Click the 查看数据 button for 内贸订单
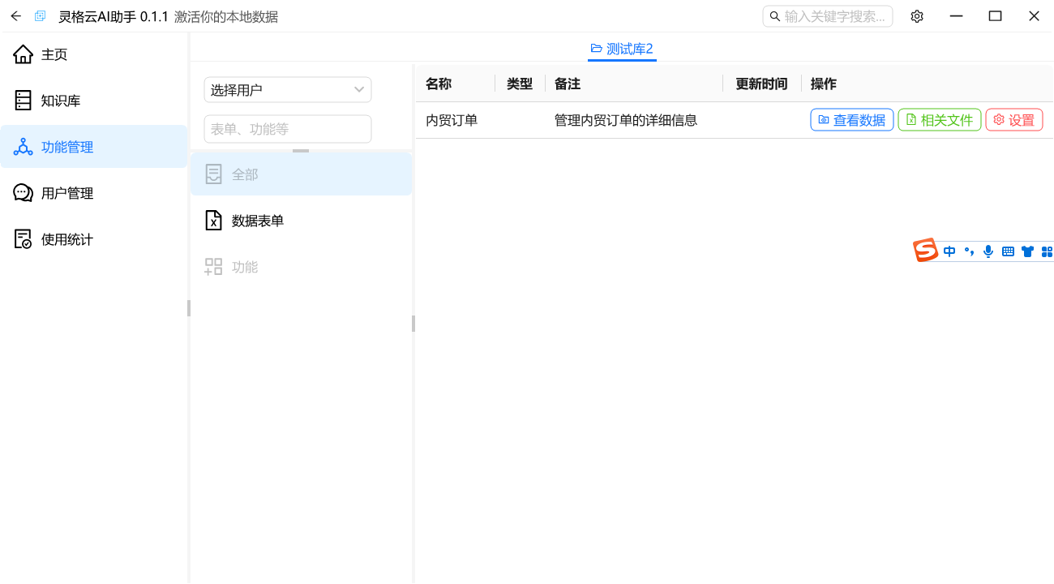The image size is (1054, 584). tap(851, 120)
